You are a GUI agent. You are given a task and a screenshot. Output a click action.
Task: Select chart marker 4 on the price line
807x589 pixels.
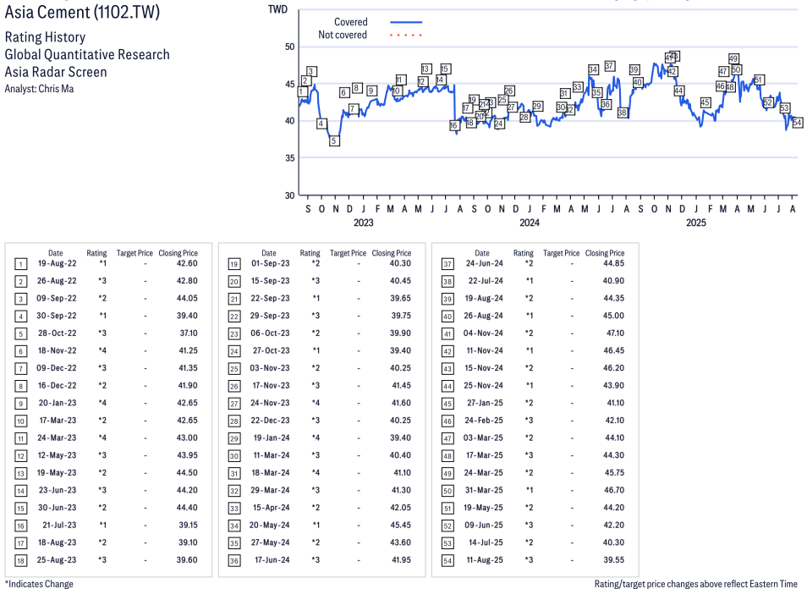pyautogui.click(x=321, y=124)
